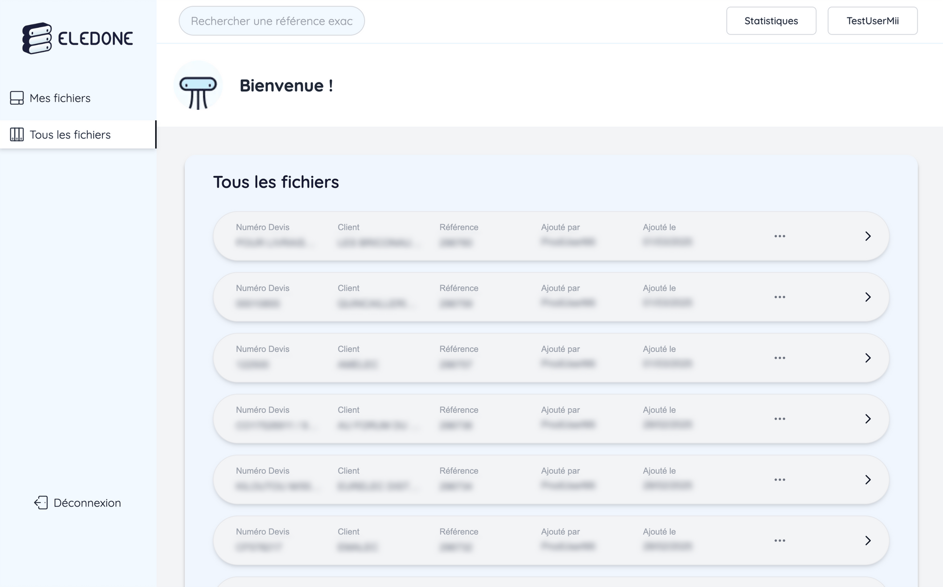The image size is (943, 587).
Task: Select Tous les fichiers in the sidebar
Action: pos(78,134)
